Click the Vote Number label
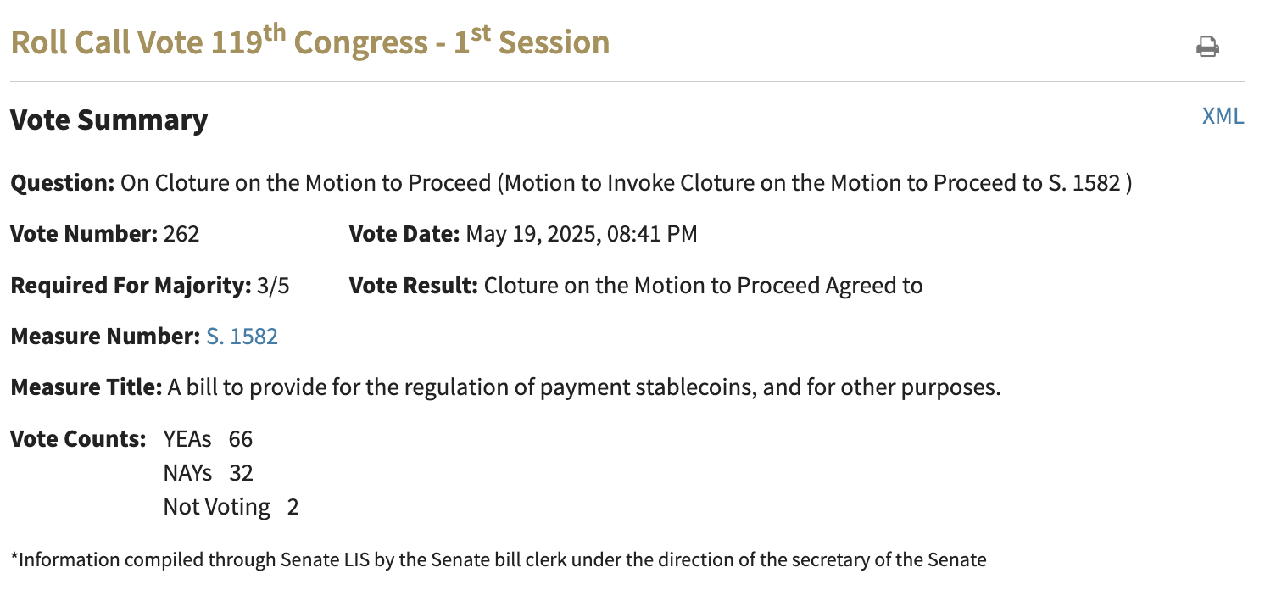This screenshot has height=590, width=1265. pyautogui.click(x=83, y=234)
